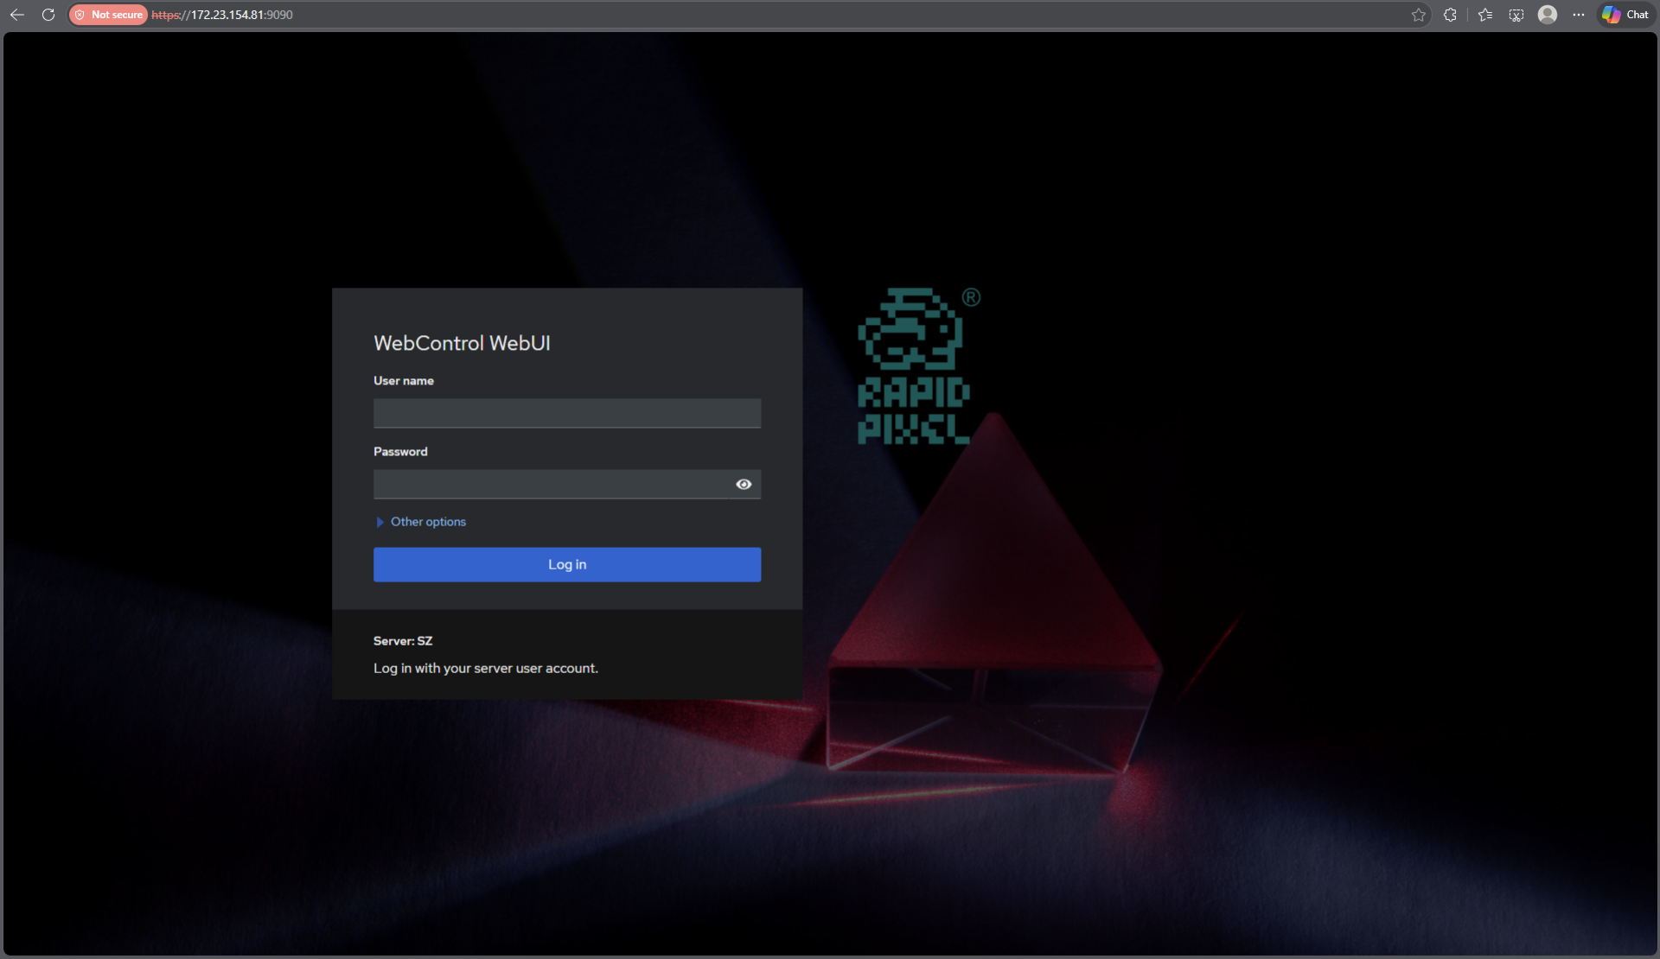Click the Not secure warning badge
1660x959 pixels.
tap(107, 14)
